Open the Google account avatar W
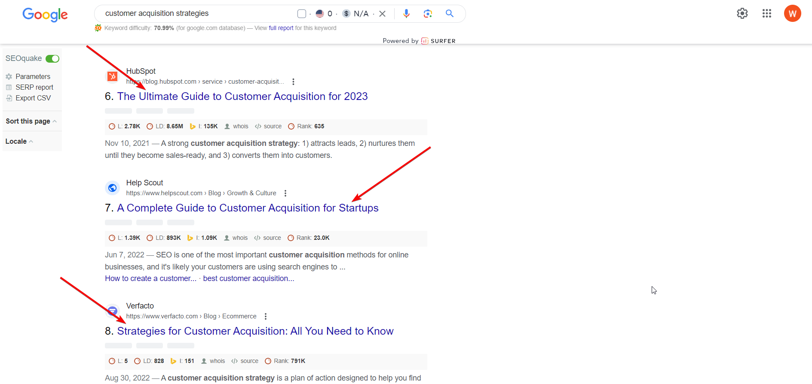The height and width of the screenshot is (384, 812). [x=793, y=13]
